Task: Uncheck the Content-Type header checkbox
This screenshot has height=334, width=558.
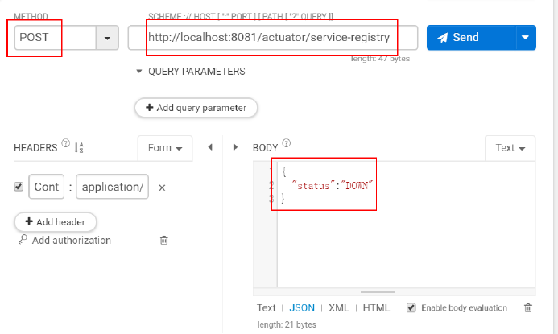Action: (19, 187)
